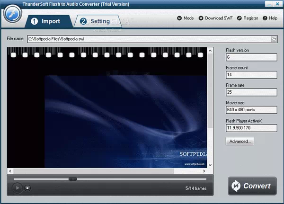Click the vertical scrollbar thumb beside preview
The height and width of the screenshot is (204, 284).
click(210, 91)
